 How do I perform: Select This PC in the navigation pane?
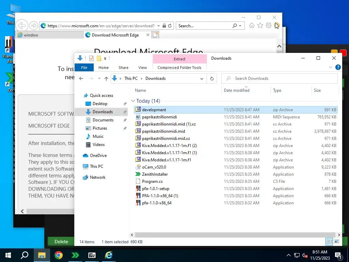coord(96,166)
